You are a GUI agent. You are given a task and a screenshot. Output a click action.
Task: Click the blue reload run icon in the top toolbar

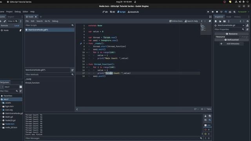[x=226, y=12]
